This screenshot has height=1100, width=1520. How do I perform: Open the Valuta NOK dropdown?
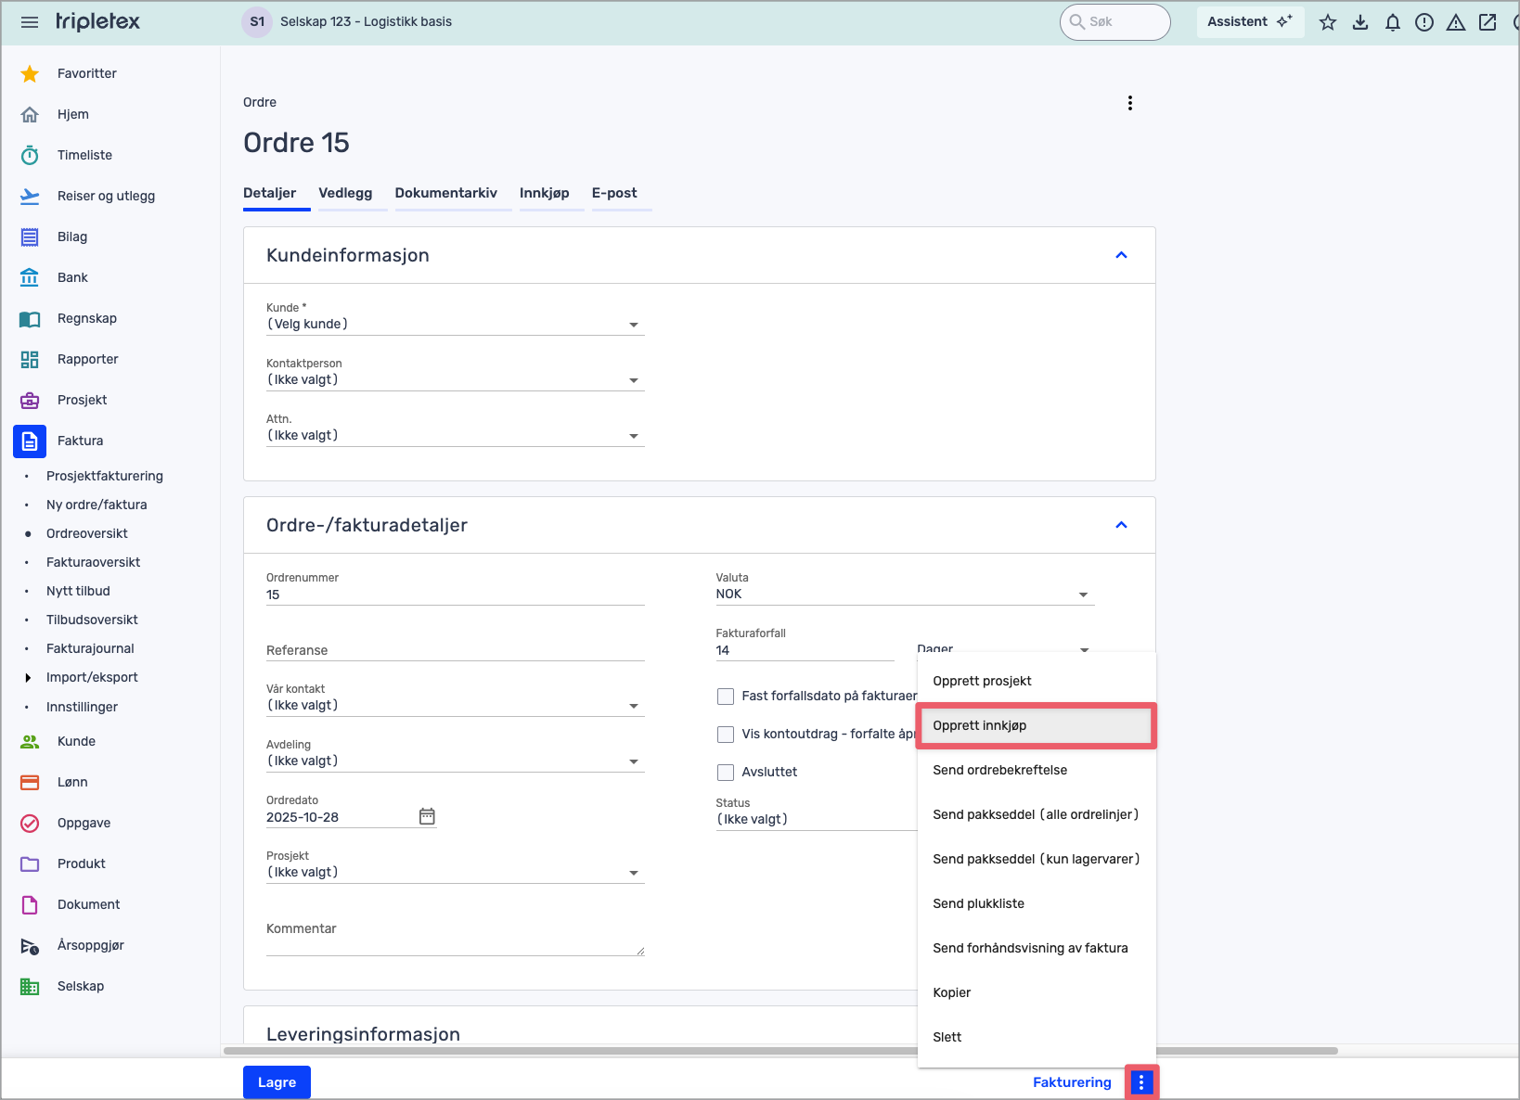pos(904,595)
